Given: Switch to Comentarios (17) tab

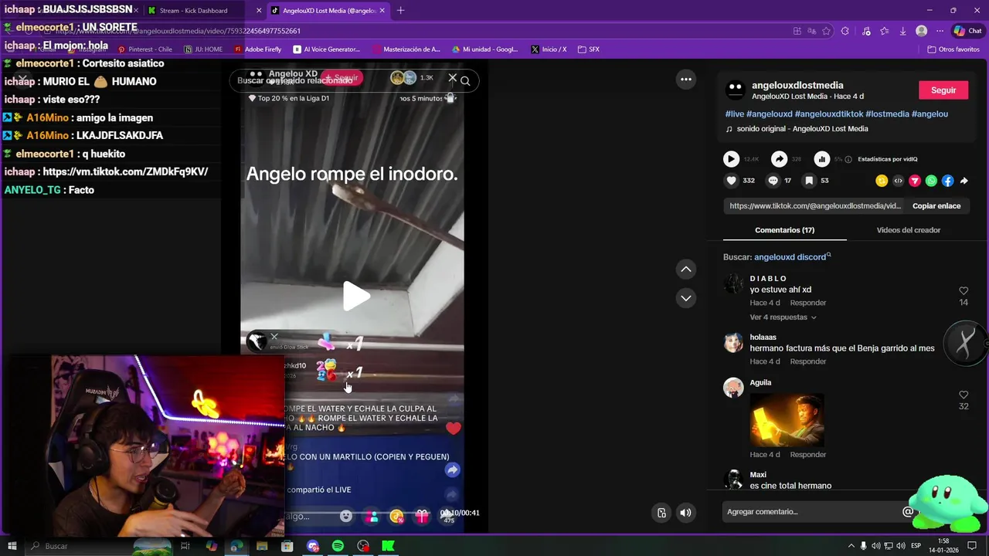Looking at the screenshot, I should tap(784, 230).
